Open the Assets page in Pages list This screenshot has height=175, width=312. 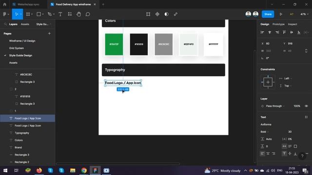click(x=13, y=63)
